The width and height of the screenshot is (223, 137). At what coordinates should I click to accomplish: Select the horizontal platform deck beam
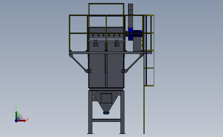[x=110, y=53]
